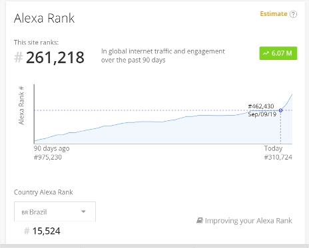Click the Estimate help question mark icon
Viewport: 309px width, 248px height.
coord(293,14)
